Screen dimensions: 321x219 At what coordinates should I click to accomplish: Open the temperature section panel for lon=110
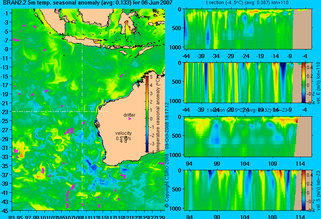pyautogui.click(x=248, y=29)
